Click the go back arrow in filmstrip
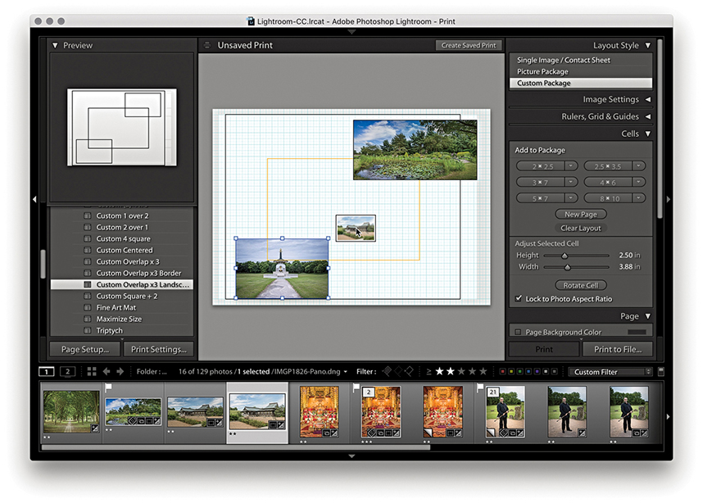Screen dimensions: 703x503 coord(107,372)
